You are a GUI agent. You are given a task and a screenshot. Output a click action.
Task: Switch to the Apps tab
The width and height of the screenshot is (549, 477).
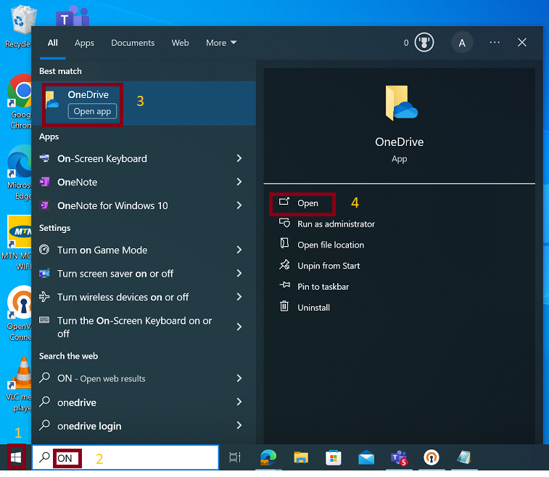coord(84,43)
